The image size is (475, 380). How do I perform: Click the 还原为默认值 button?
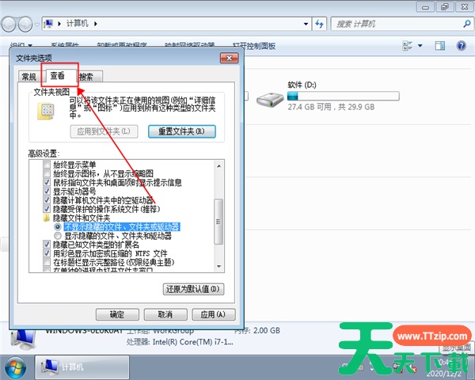pos(192,289)
